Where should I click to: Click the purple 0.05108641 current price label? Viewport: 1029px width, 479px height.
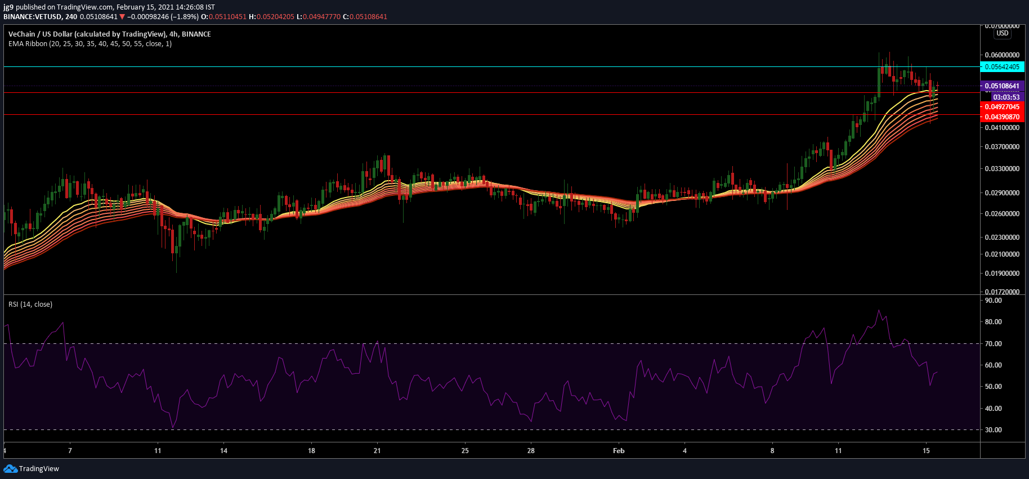point(1002,86)
